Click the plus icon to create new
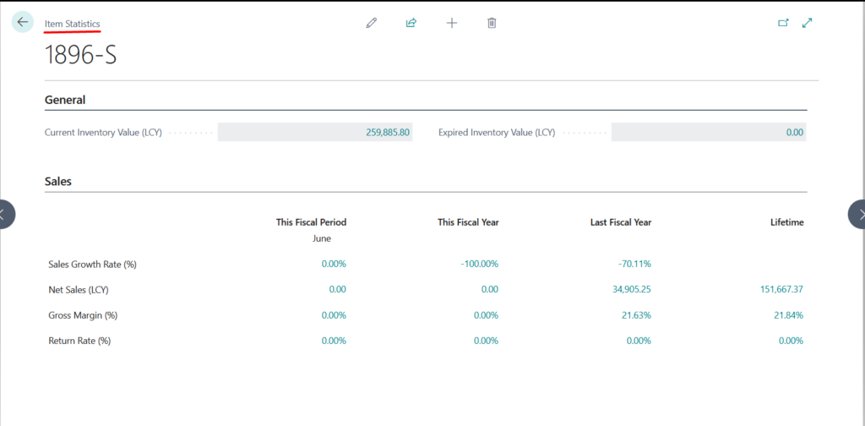The width and height of the screenshot is (865, 426). (x=452, y=23)
